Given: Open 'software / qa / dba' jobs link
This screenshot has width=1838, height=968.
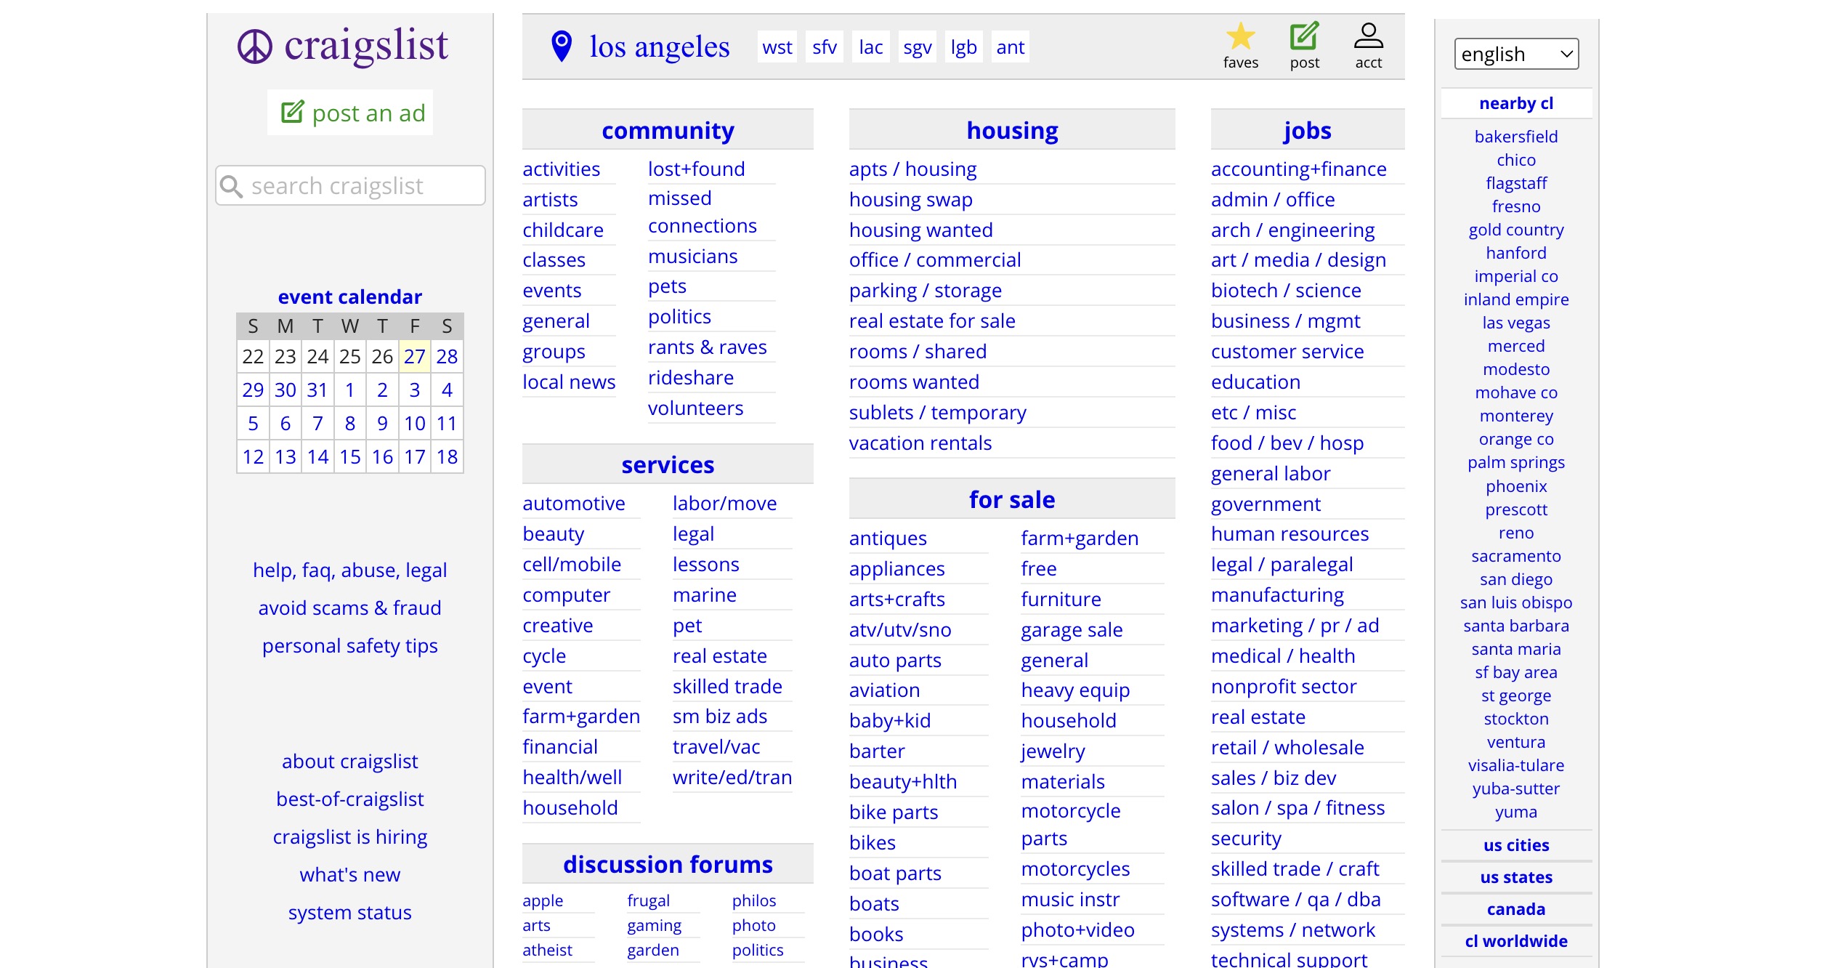Looking at the screenshot, I should (1295, 900).
